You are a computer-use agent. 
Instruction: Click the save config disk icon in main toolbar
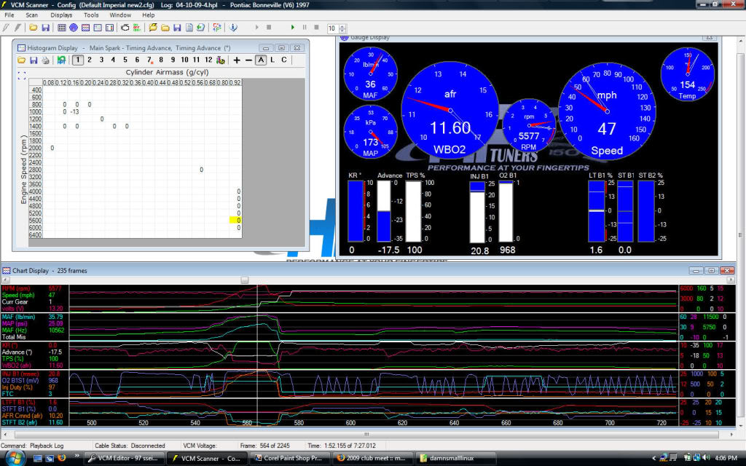pyautogui.click(x=46, y=28)
